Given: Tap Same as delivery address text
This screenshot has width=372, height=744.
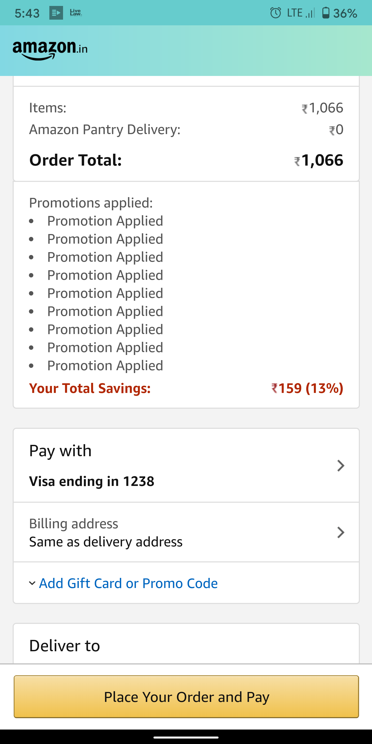Looking at the screenshot, I should [106, 542].
